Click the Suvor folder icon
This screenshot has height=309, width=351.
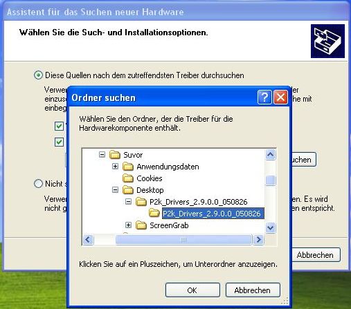point(115,155)
